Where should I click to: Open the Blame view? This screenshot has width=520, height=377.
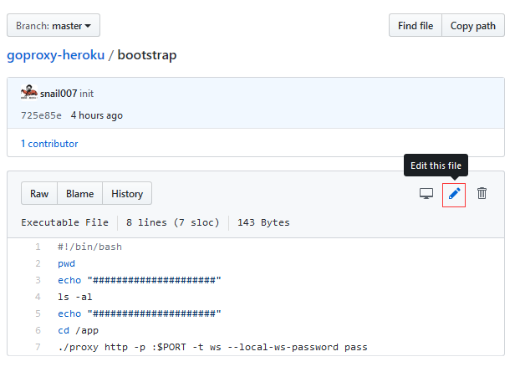[x=79, y=193]
